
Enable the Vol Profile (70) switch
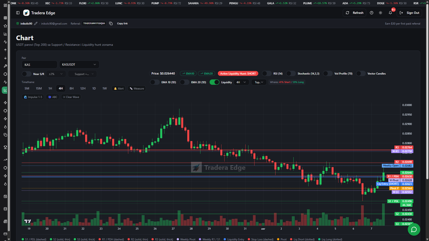click(328, 74)
